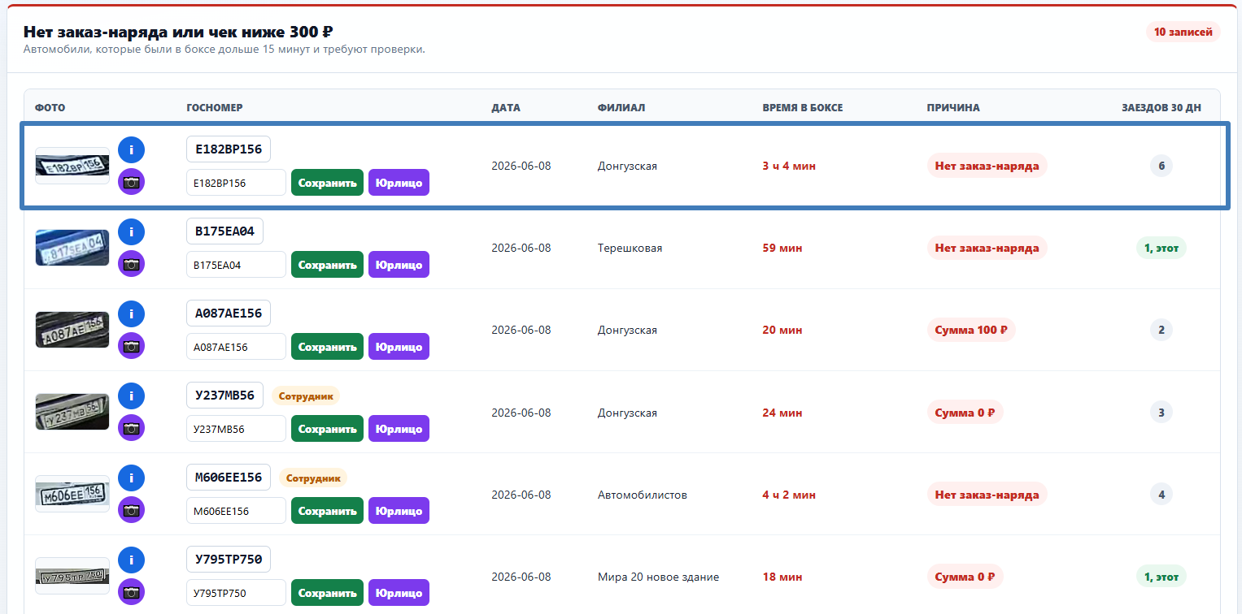Click Сохранить for plate У237МВ56
This screenshot has height=614, width=1242.
pos(327,429)
